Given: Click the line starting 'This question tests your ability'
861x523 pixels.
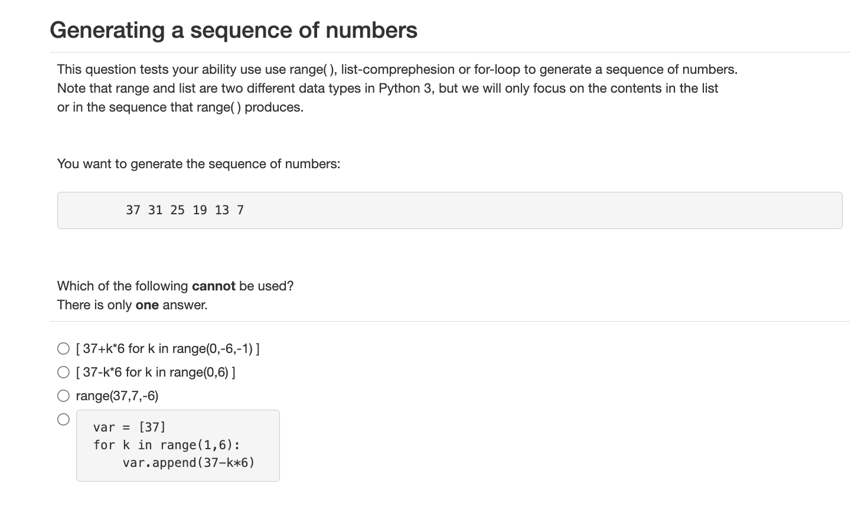Looking at the screenshot, I should pos(397,70).
